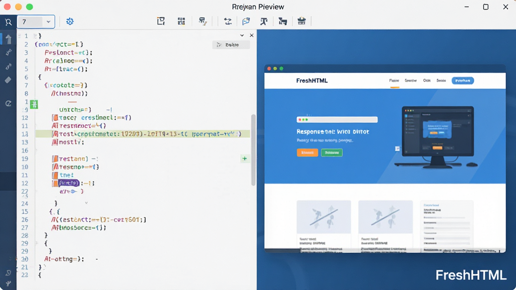Click the highlighted code line 13
Screen dimensions: 516x290
[143, 134]
